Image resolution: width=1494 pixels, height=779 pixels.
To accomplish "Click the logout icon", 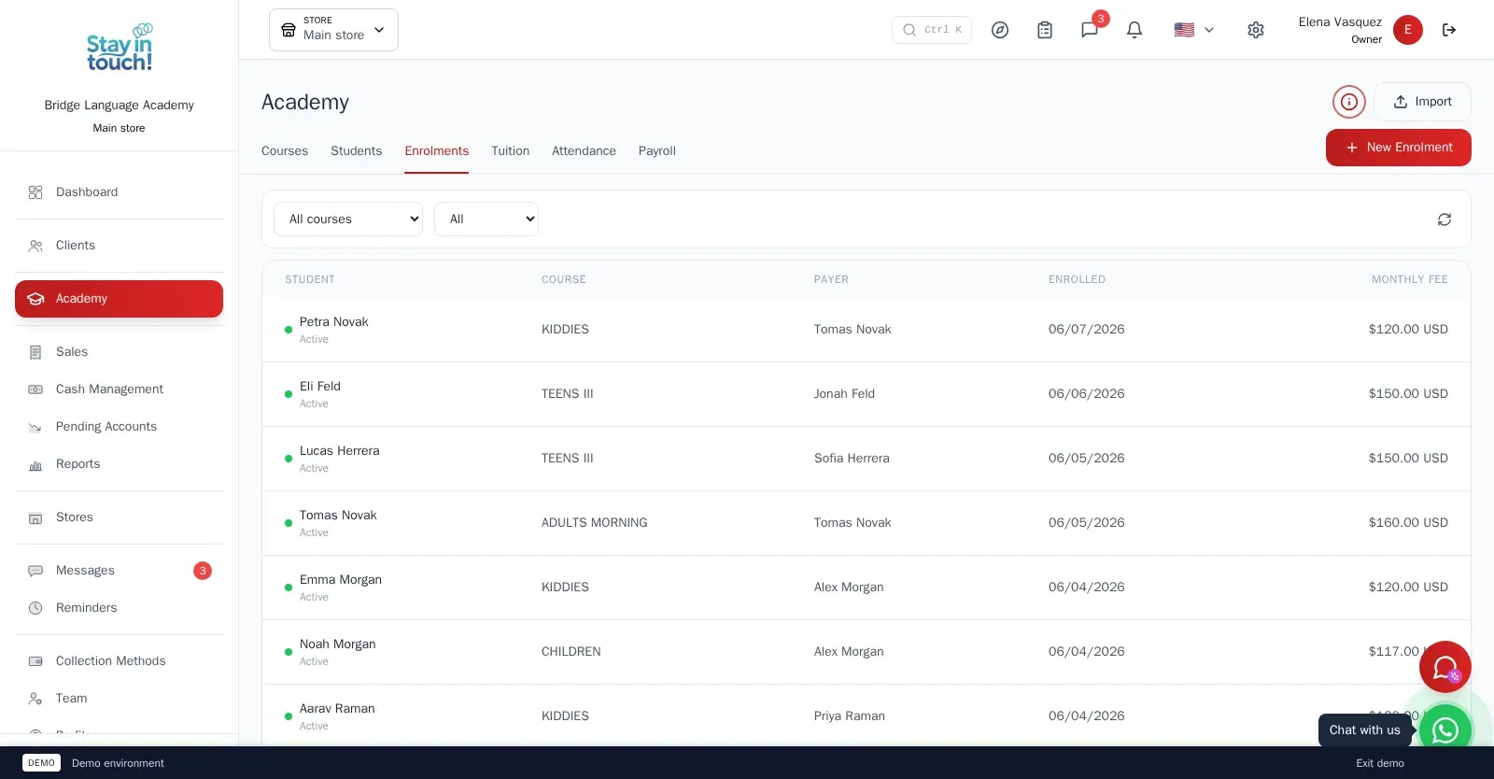I will pyautogui.click(x=1449, y=30).
